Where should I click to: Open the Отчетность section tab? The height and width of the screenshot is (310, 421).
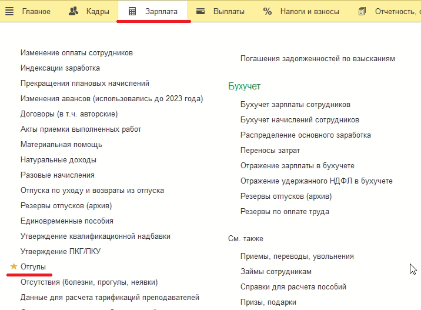(x=397, y=12)
